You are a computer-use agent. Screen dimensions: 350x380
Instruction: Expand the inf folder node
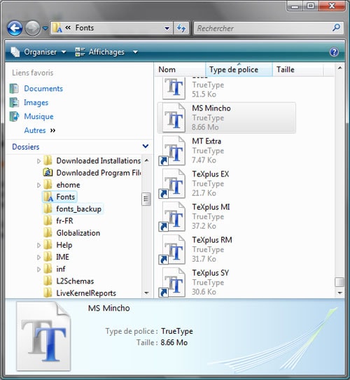coord(38,269)
